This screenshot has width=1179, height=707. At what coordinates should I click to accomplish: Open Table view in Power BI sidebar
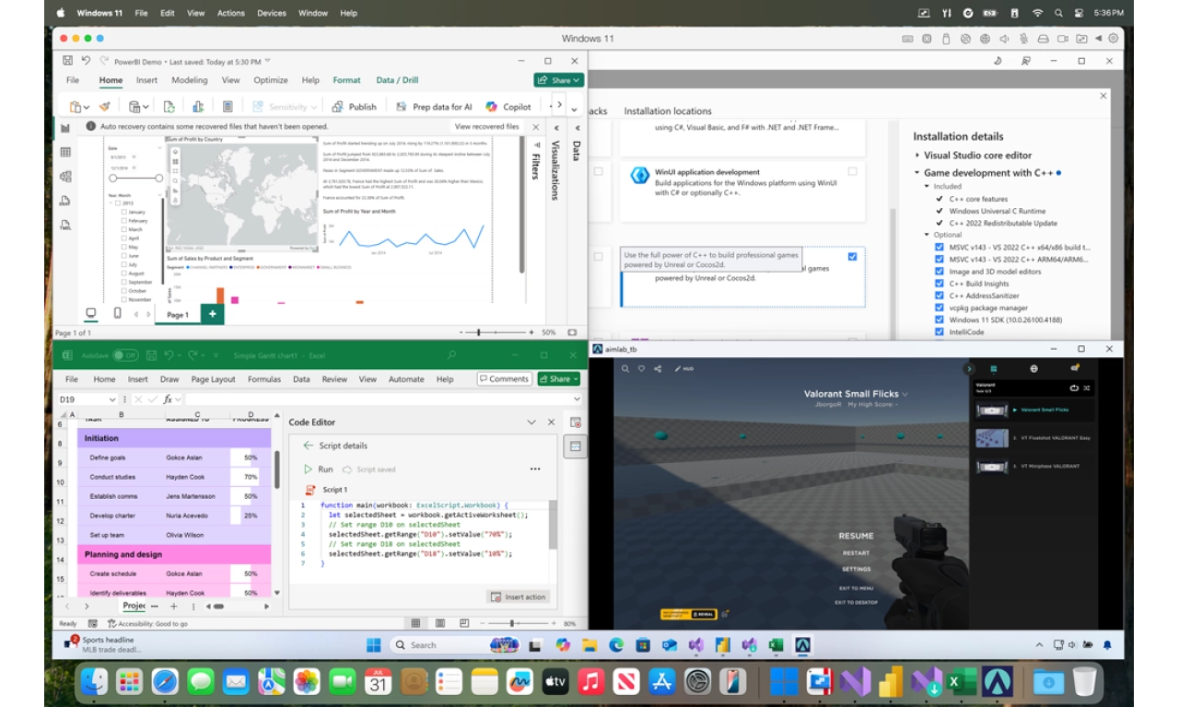click(65, 152)
